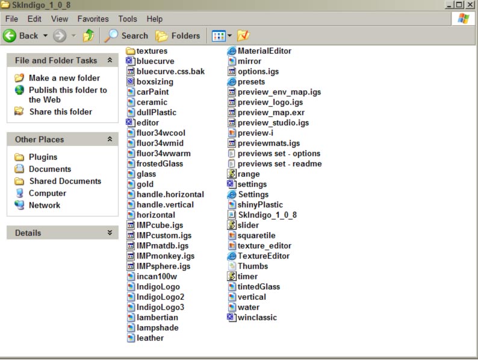Select the options.igs file icon

(232, 71)
